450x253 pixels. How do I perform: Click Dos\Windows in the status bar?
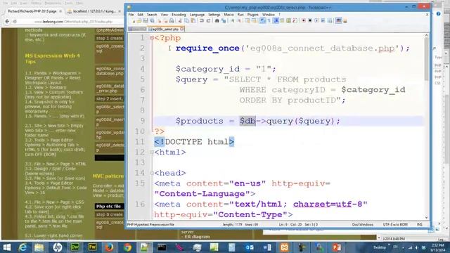pos(363,224)
